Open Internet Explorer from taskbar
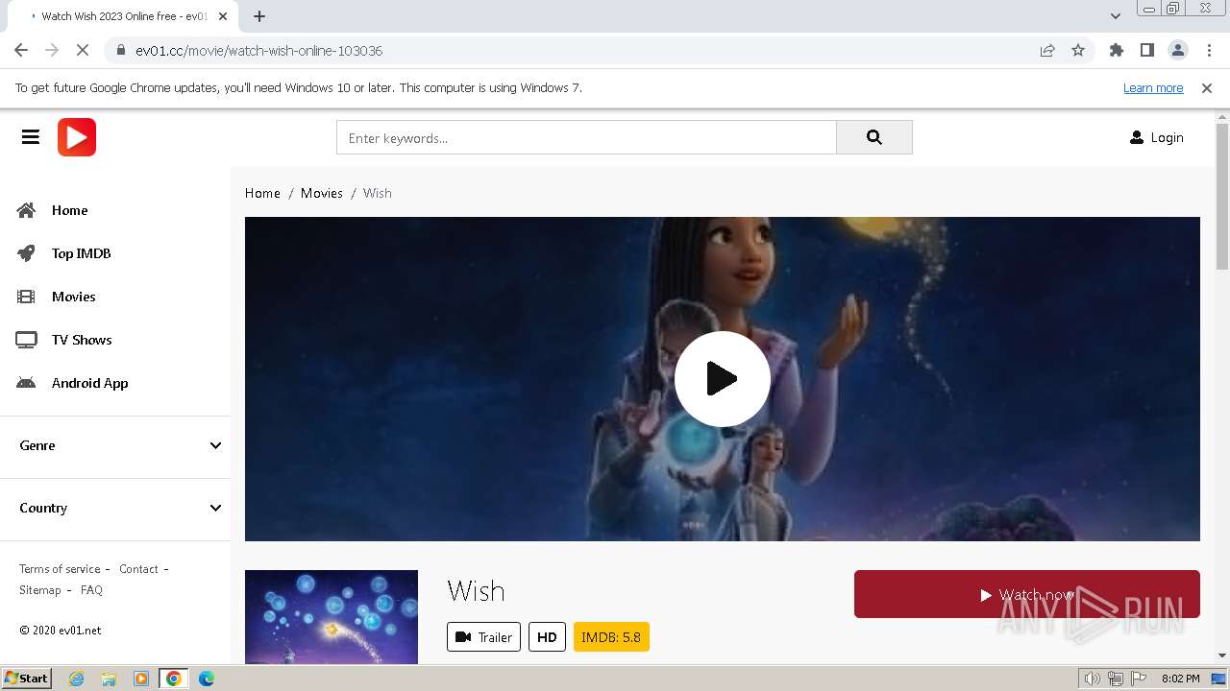The width and height of the screenshot is (1230, 691). (x=77, y=679)
